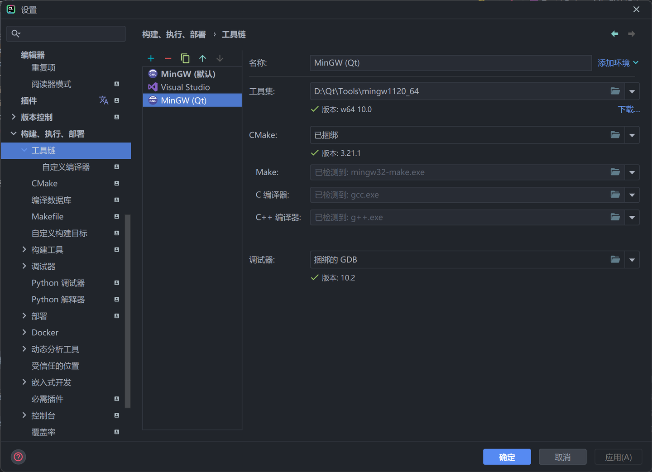Open settings help with the question mark icon
The width and height of the screenshot is (652, 472).
pos(18,457)
